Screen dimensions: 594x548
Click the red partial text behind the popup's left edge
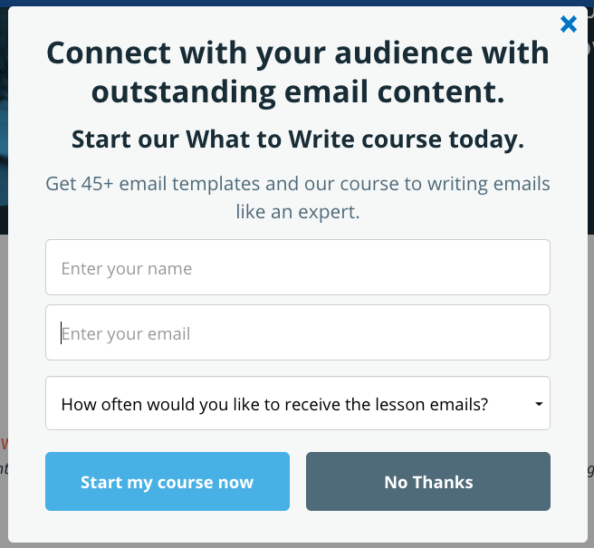pos(5,443)
